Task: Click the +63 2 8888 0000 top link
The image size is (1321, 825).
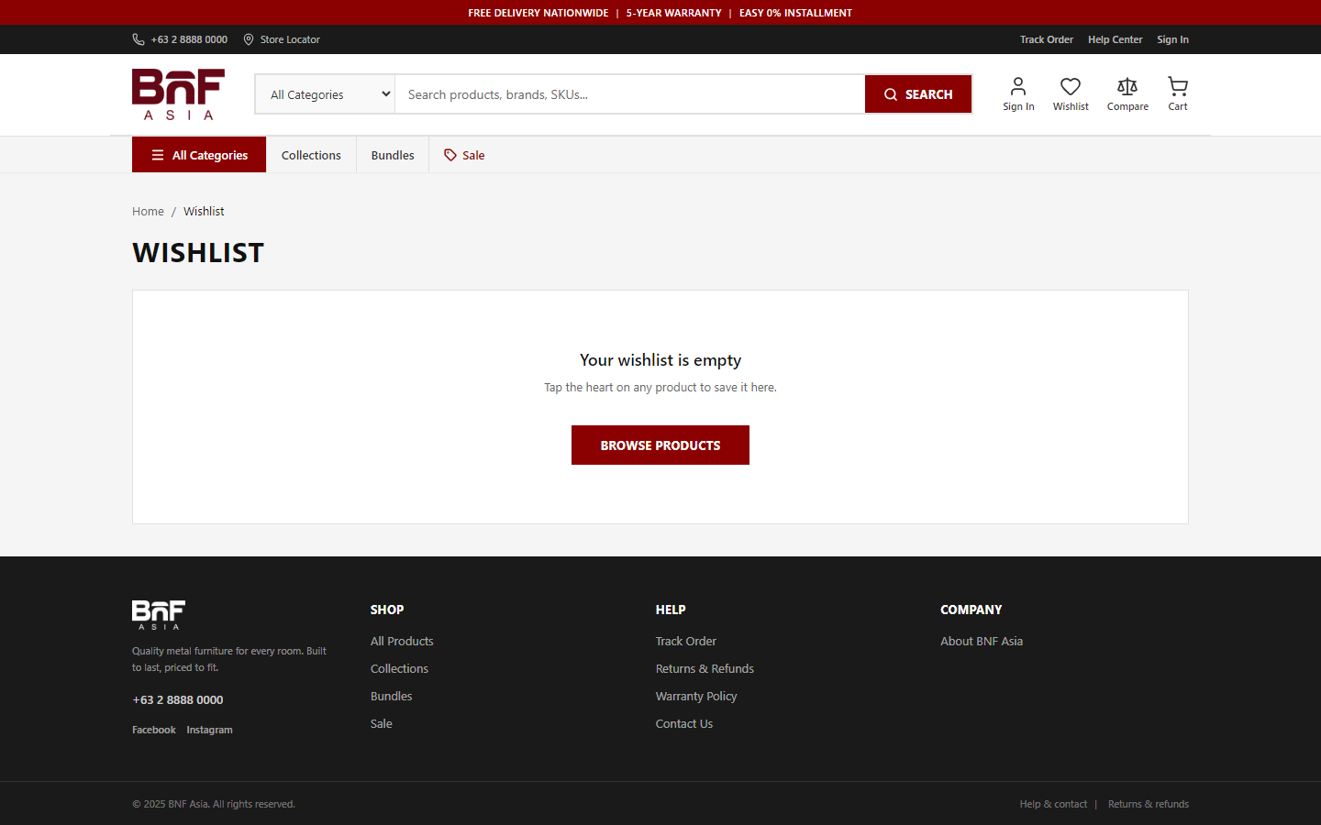Action: (189, 39)
